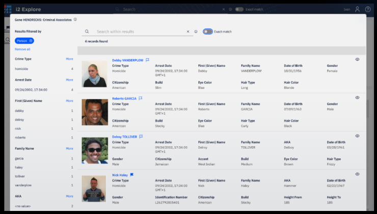Click Remove all filters link
The image size is (377, 214).
(22, 49)
